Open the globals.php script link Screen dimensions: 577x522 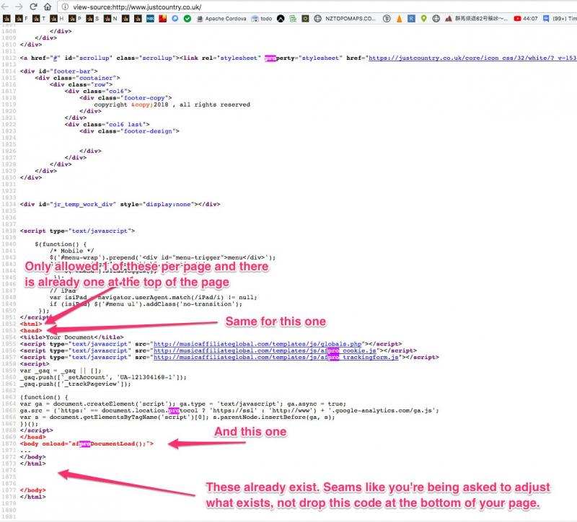[x=257, y=344]
